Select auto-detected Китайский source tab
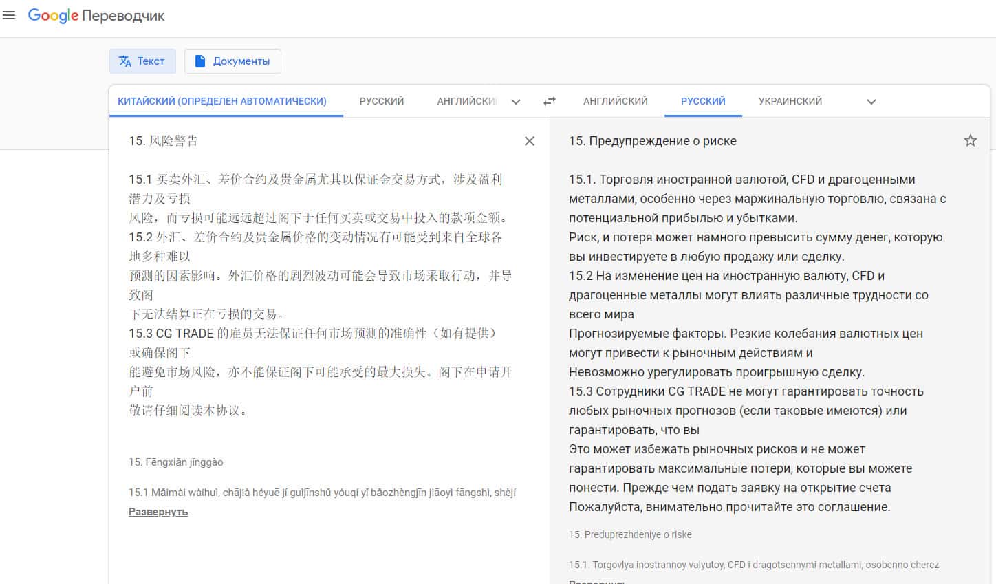 [x=221, y=101]
